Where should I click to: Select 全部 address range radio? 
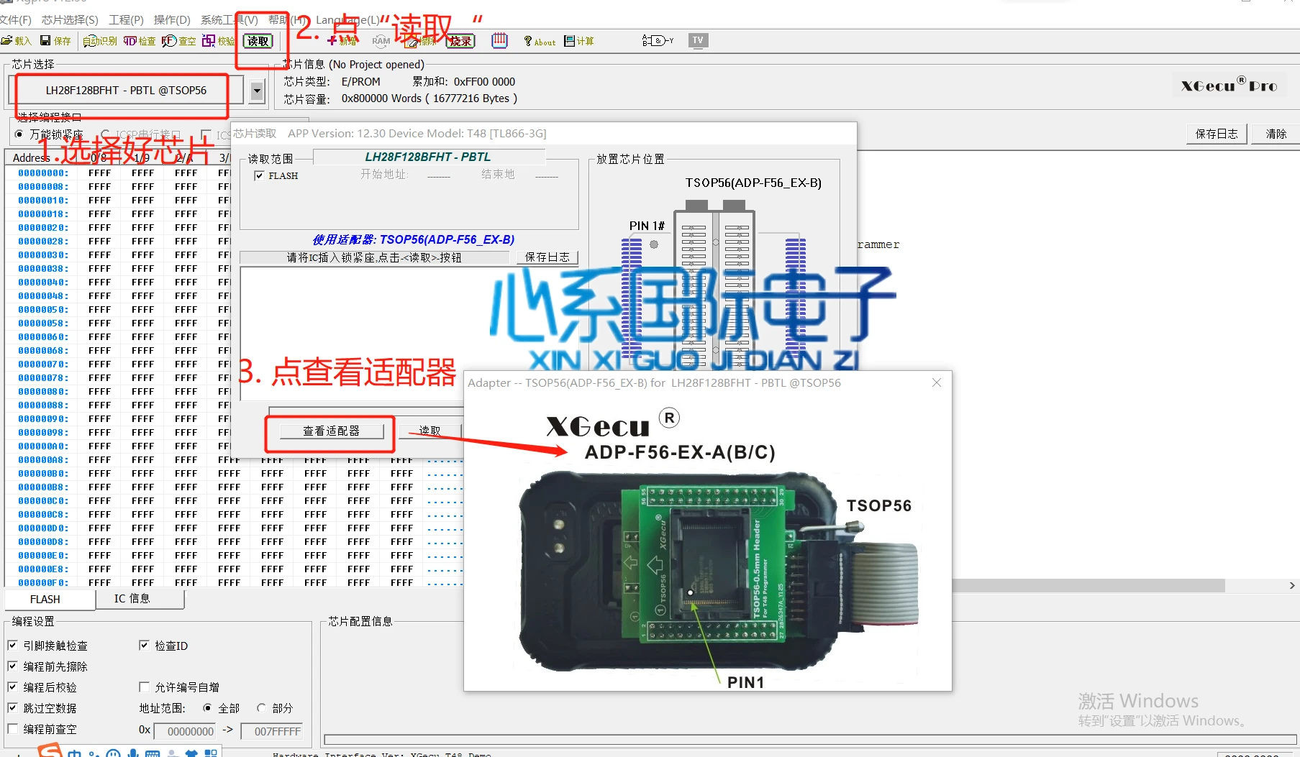(x=207, y=708)
